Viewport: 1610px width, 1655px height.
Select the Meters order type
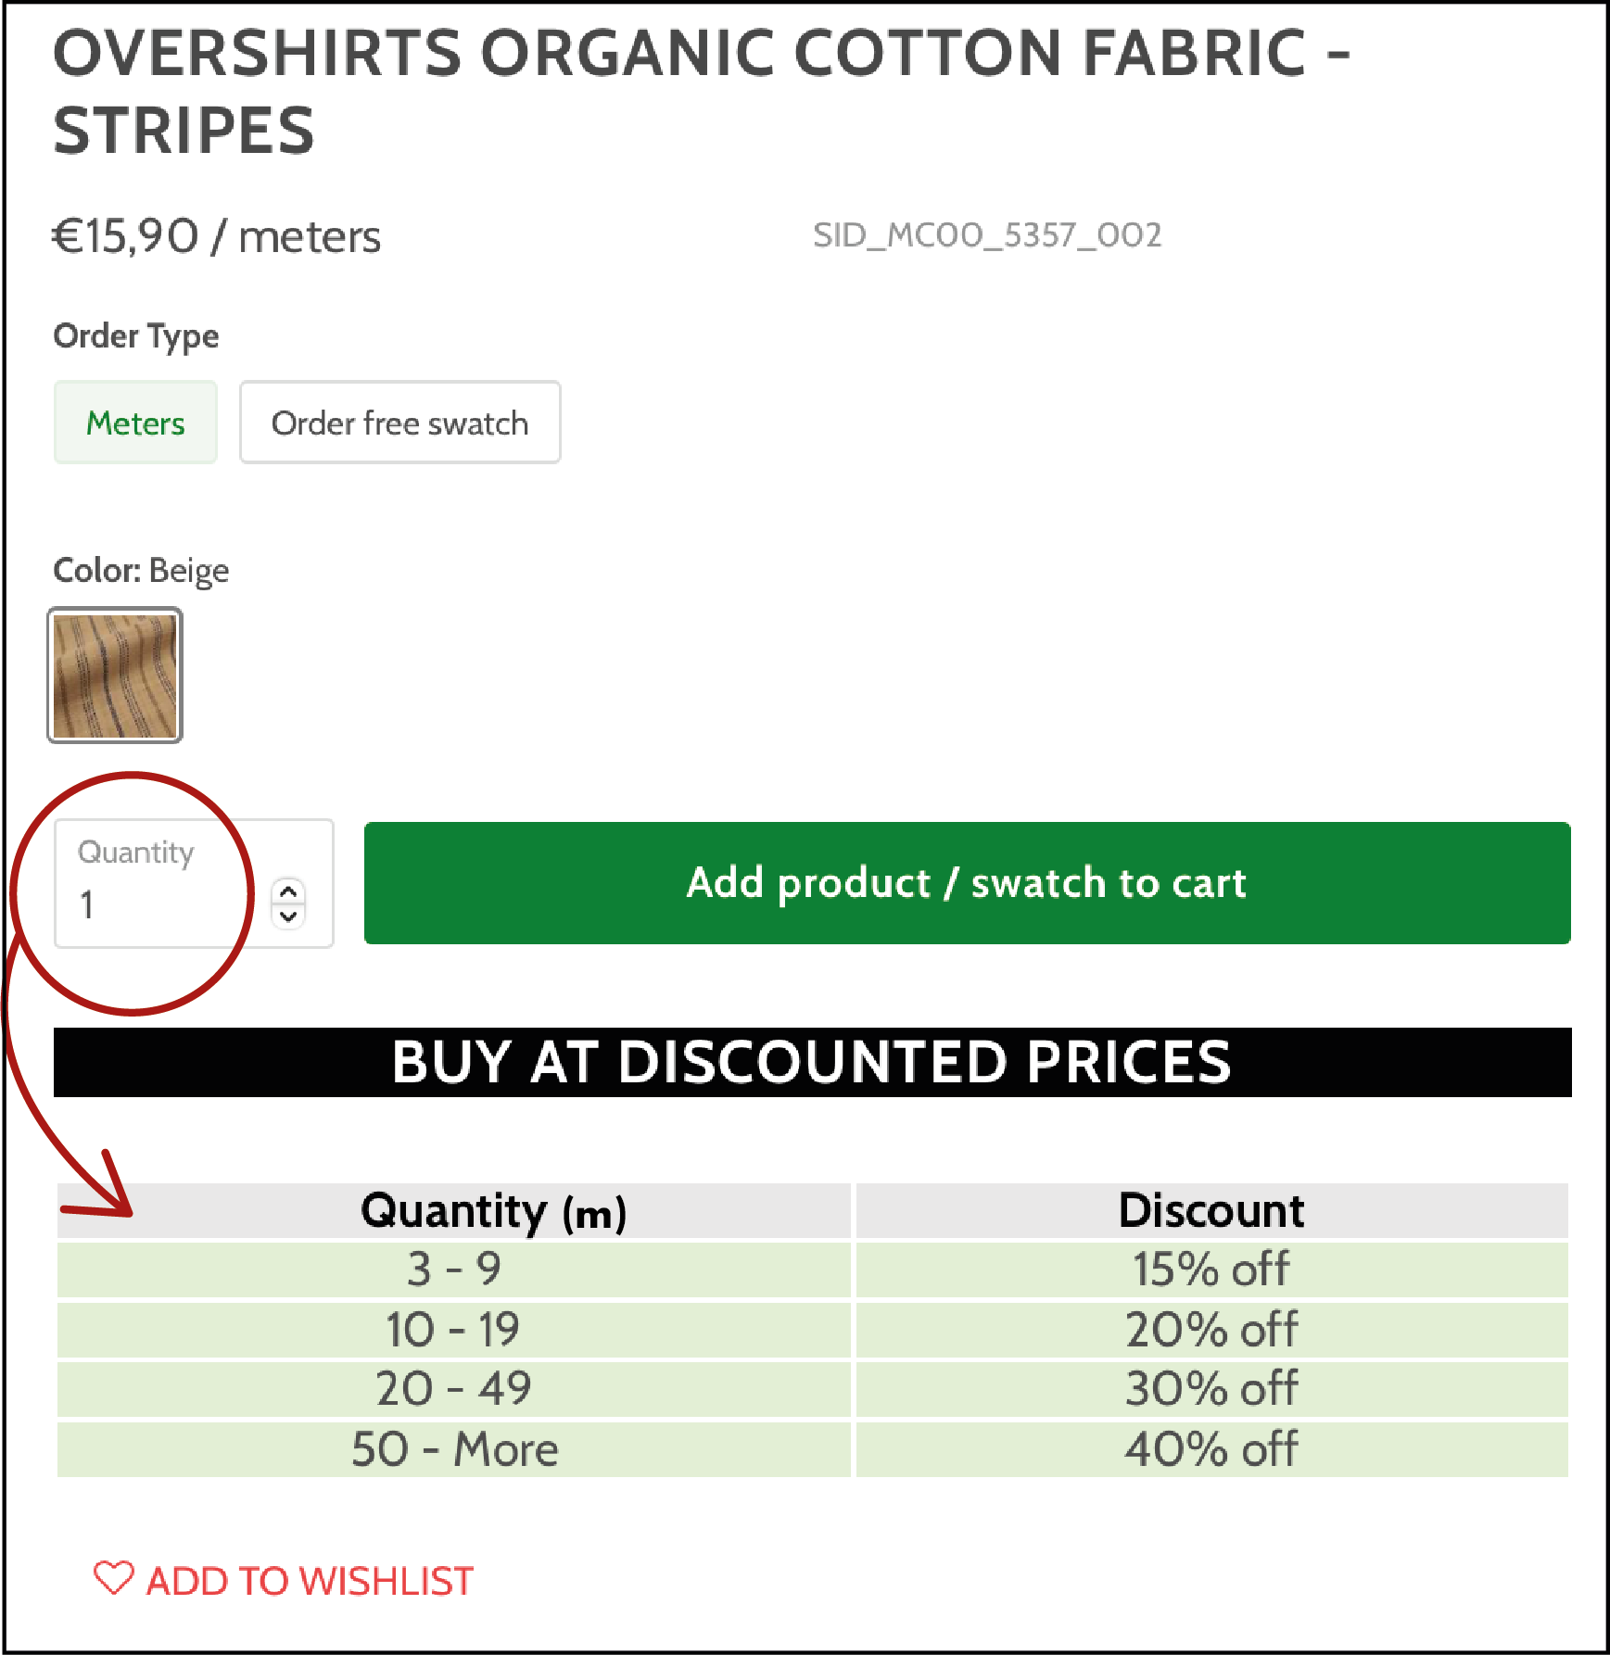pos(135,423)
